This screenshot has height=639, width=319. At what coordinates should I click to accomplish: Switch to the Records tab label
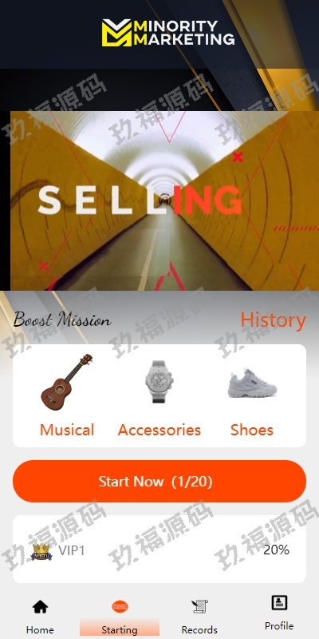tap(199, 629)
